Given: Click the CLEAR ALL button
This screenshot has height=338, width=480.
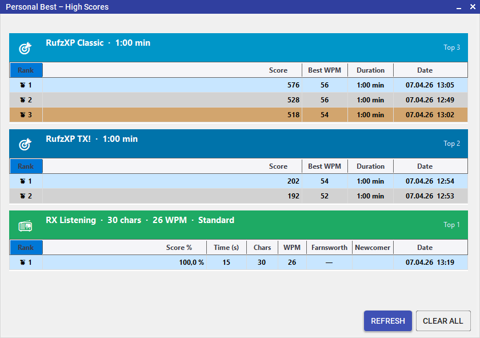Looking at the screenshot, I should [443, 321].
